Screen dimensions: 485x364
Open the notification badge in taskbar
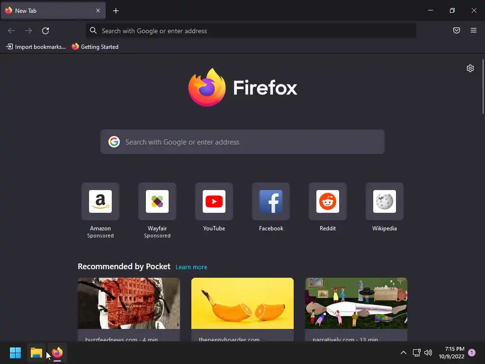(472, 352)
